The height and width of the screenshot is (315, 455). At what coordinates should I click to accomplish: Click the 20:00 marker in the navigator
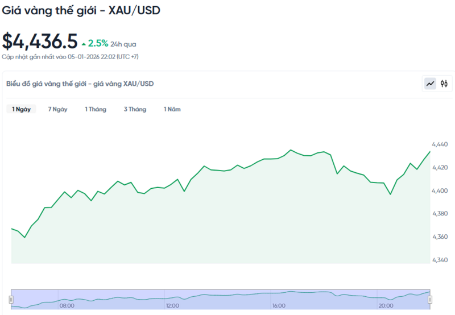(x=386, y=306)
